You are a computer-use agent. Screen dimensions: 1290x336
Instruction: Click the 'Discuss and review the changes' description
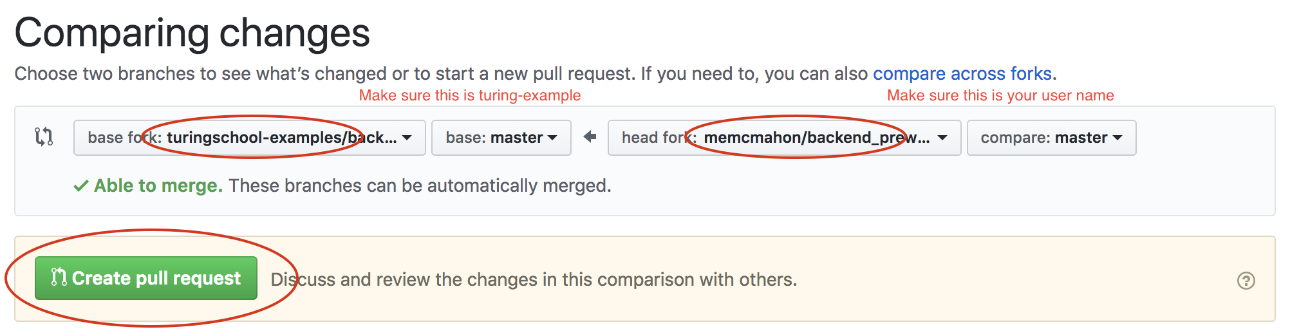[534, 279]
